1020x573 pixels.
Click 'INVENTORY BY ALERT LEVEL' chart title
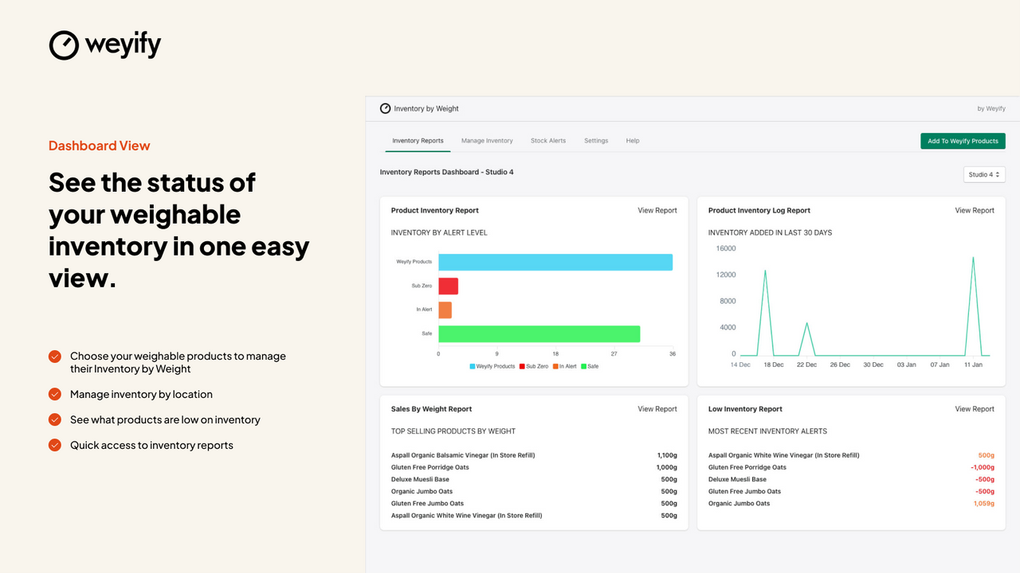[439, 232]
